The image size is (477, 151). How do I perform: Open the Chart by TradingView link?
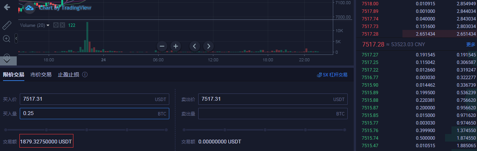pyautogui.click(x=65, y=8)
